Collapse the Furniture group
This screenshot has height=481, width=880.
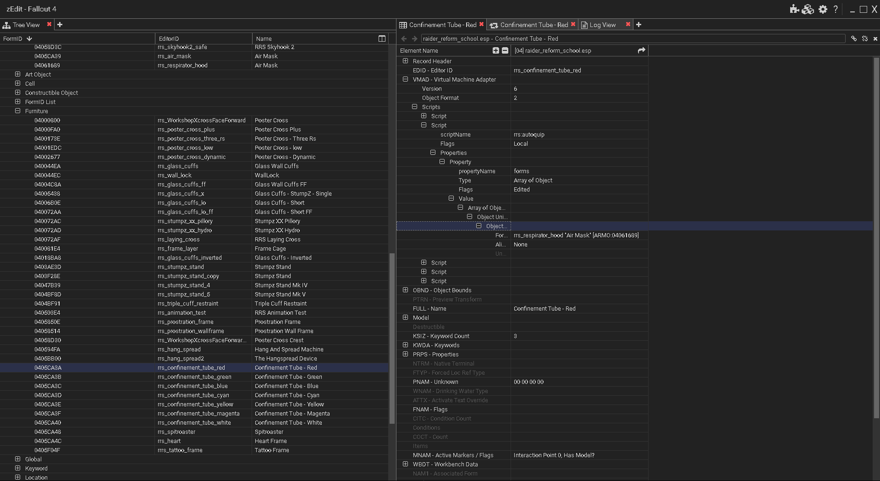click(x=17, y=111)
